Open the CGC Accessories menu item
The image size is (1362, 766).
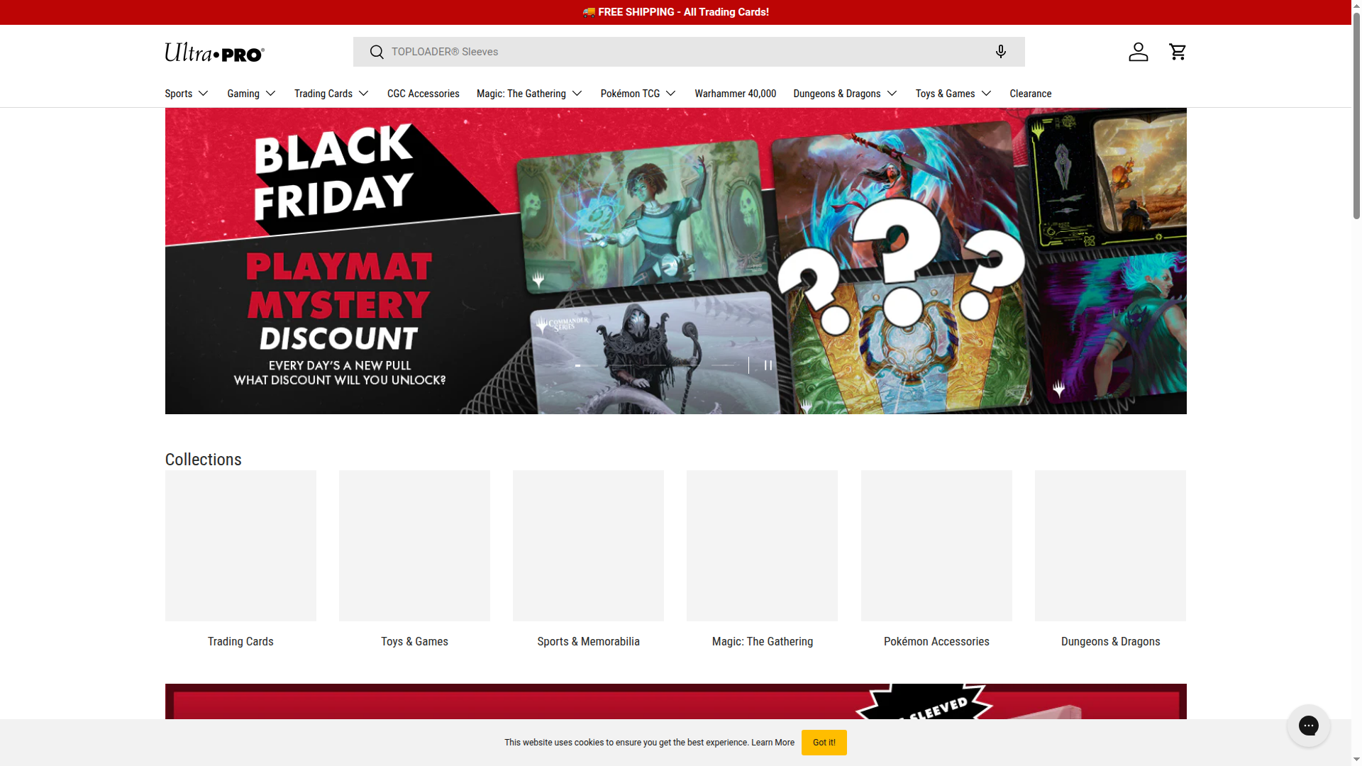click(x=423, y=94)
